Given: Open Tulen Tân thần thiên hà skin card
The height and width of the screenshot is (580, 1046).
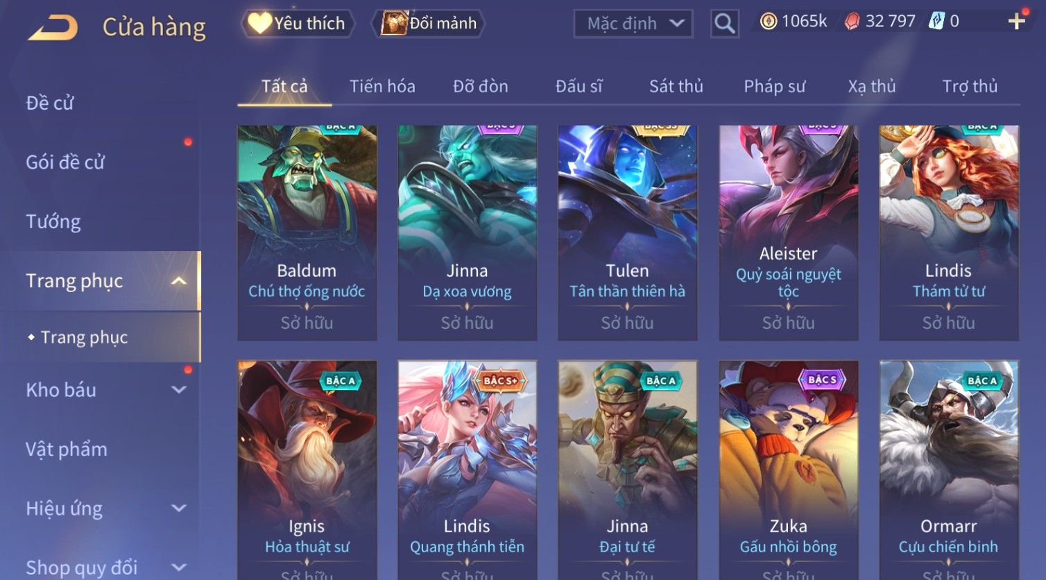Looking at the screenshot, I should click(628, 233).
